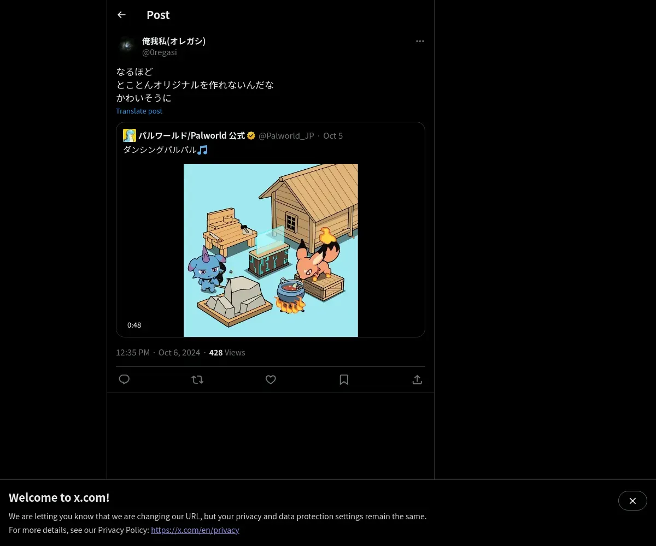
Task: Open the post's three-dot more menu
Action: 420,41
